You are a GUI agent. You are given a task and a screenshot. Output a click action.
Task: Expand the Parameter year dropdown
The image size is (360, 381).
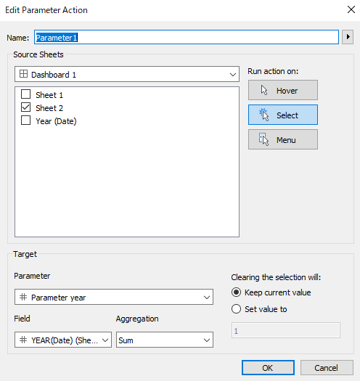pos(114,297)
